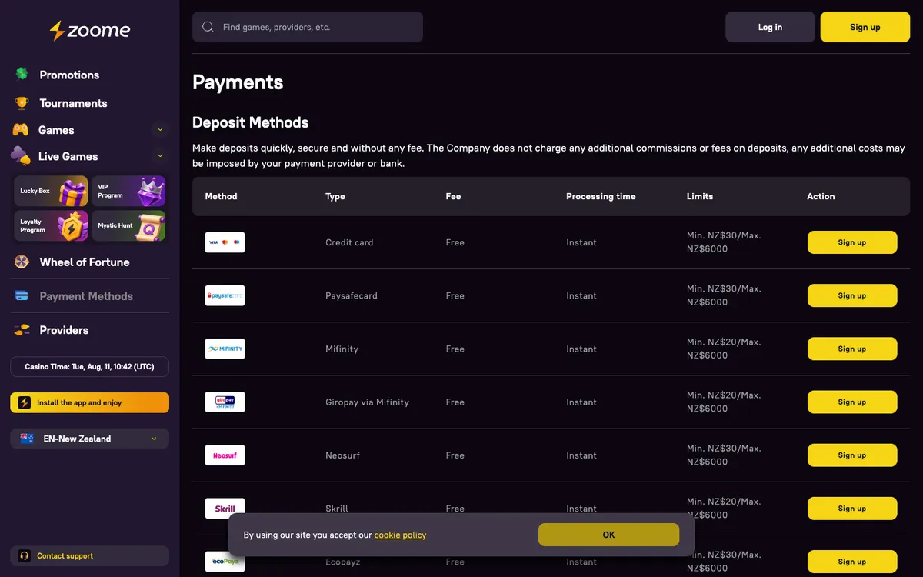Sign up in the Skrill row

click(852, 508)
